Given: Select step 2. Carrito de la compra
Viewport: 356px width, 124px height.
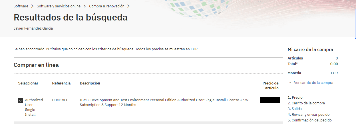Looking at the screenshot, I should [x=306, y=103].
